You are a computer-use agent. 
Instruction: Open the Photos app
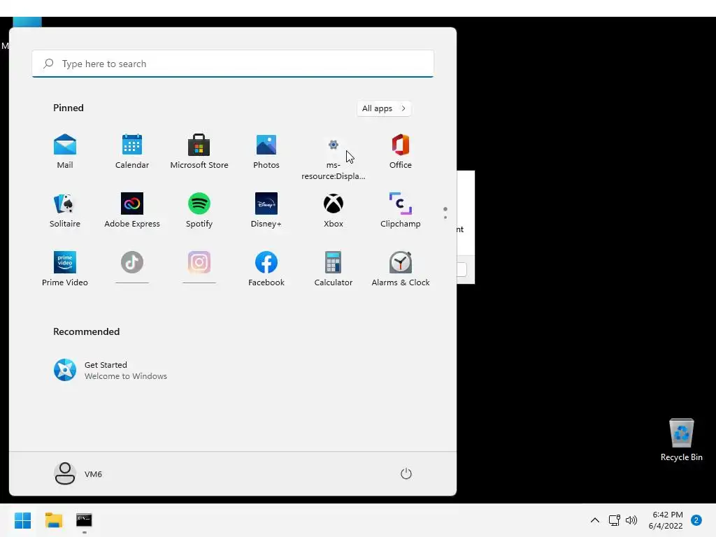(x=266, y=151)
